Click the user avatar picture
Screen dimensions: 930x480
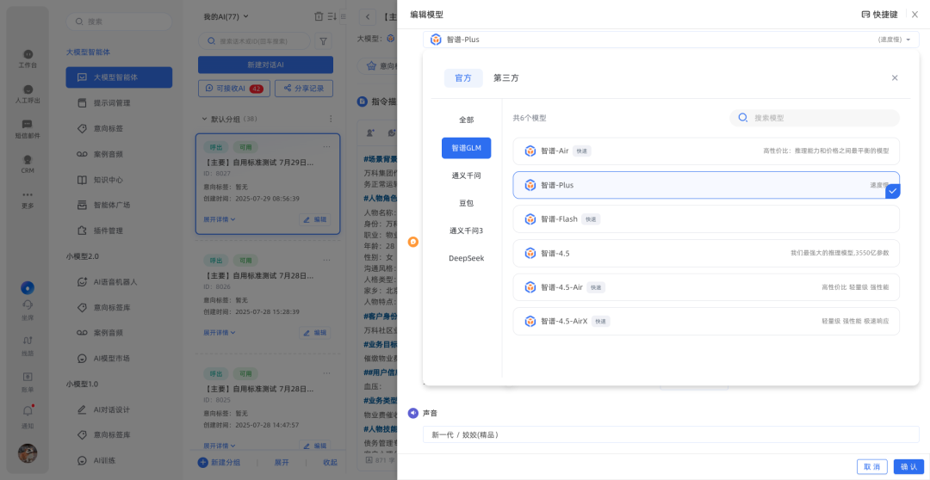tap(28, 453)
